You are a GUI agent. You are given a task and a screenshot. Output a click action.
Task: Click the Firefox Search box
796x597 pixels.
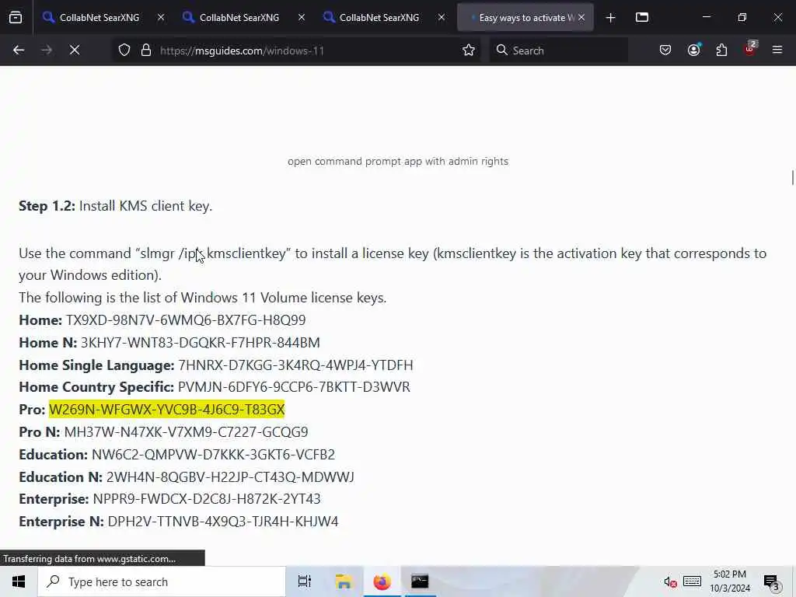point(558,51)
